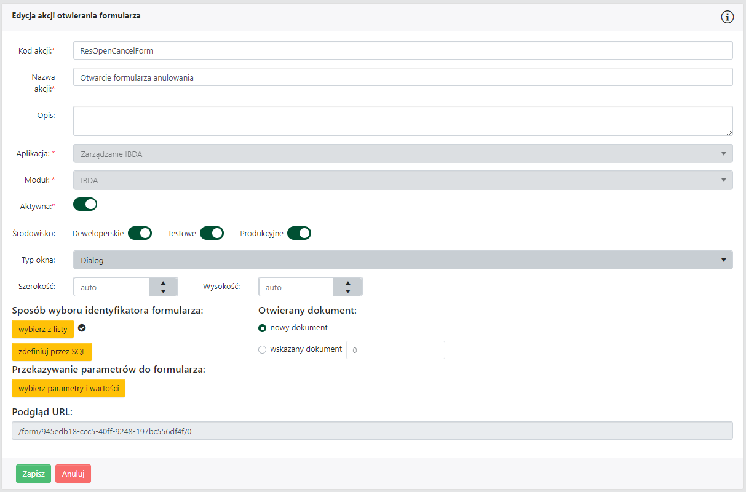The width and height of the screenshot is (746, 492).
Task: Open 'wybierz parametry i wartości' button
Action: click(x=68, y=388)
